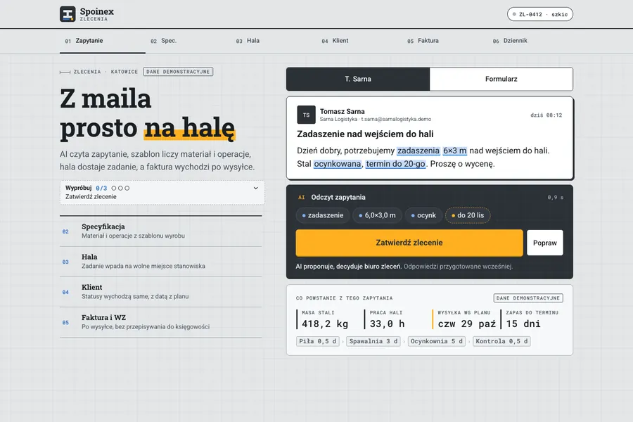
Task: Click the Odczyt zapytania heading
Action: [338, 198]
